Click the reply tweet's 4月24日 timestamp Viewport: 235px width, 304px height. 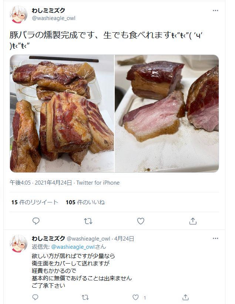tap(124, 239)
